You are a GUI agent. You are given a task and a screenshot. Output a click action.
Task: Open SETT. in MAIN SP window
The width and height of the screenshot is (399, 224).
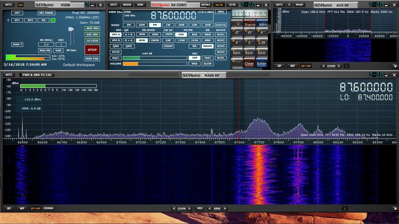[9, 75]
